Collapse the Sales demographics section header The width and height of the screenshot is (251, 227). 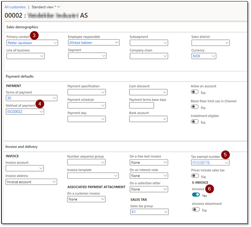(x=22, y=27)
